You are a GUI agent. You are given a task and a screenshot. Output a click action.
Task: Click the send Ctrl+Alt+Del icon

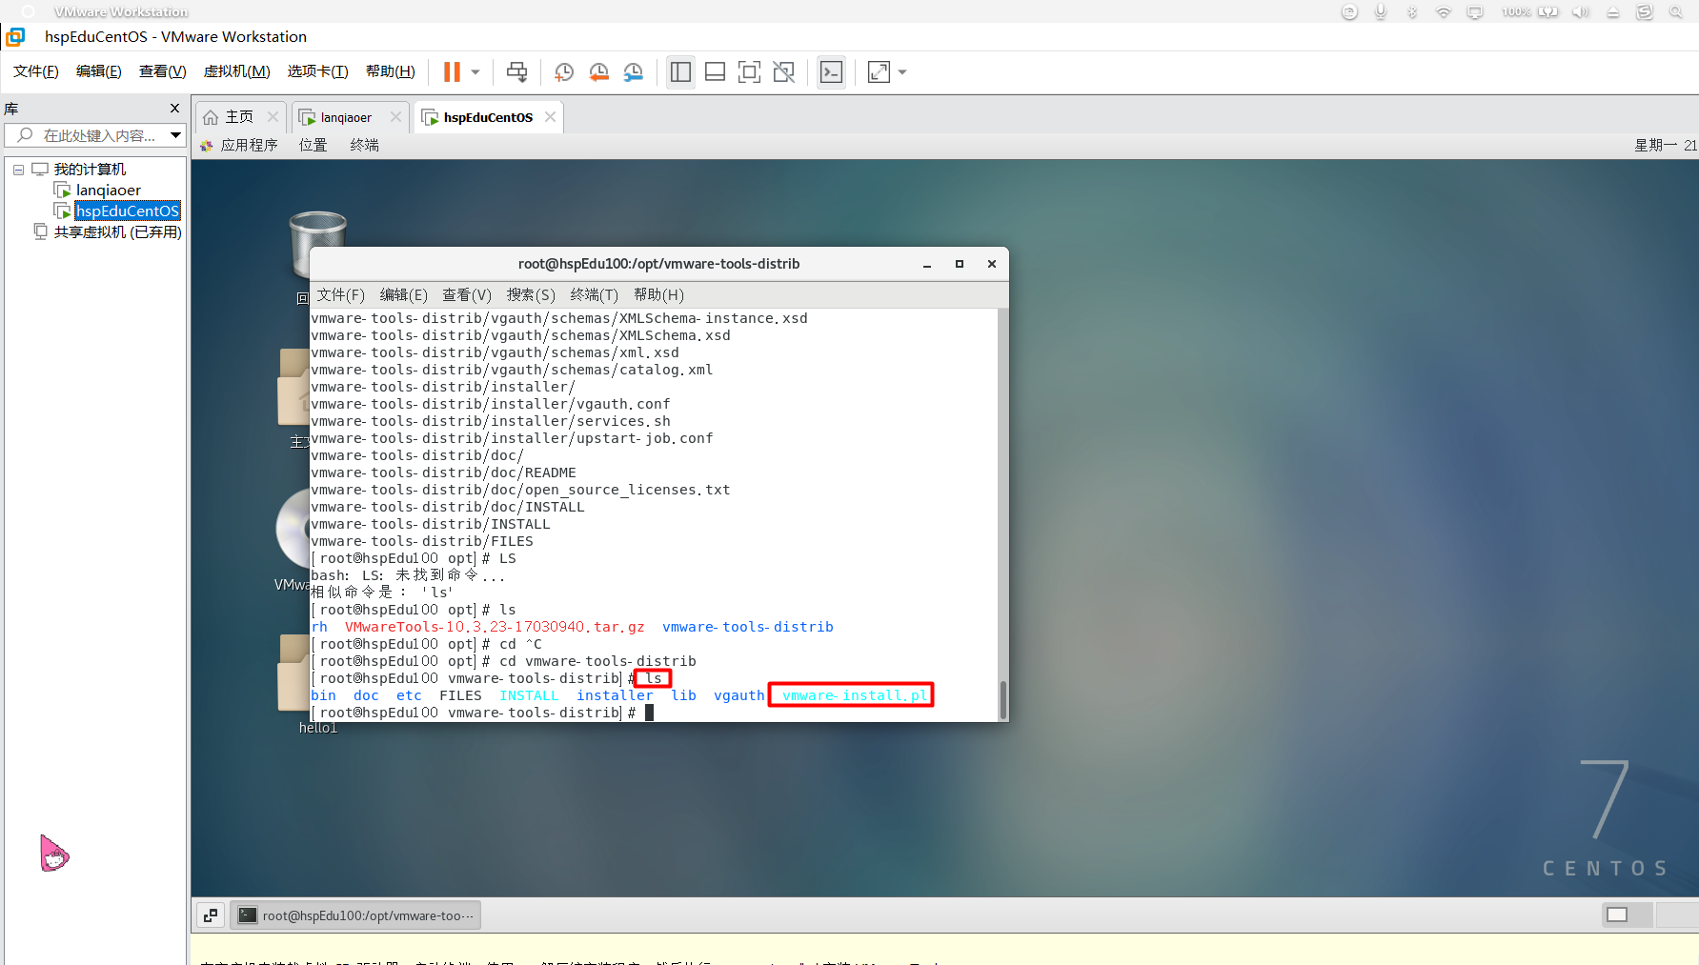[516, 72]
